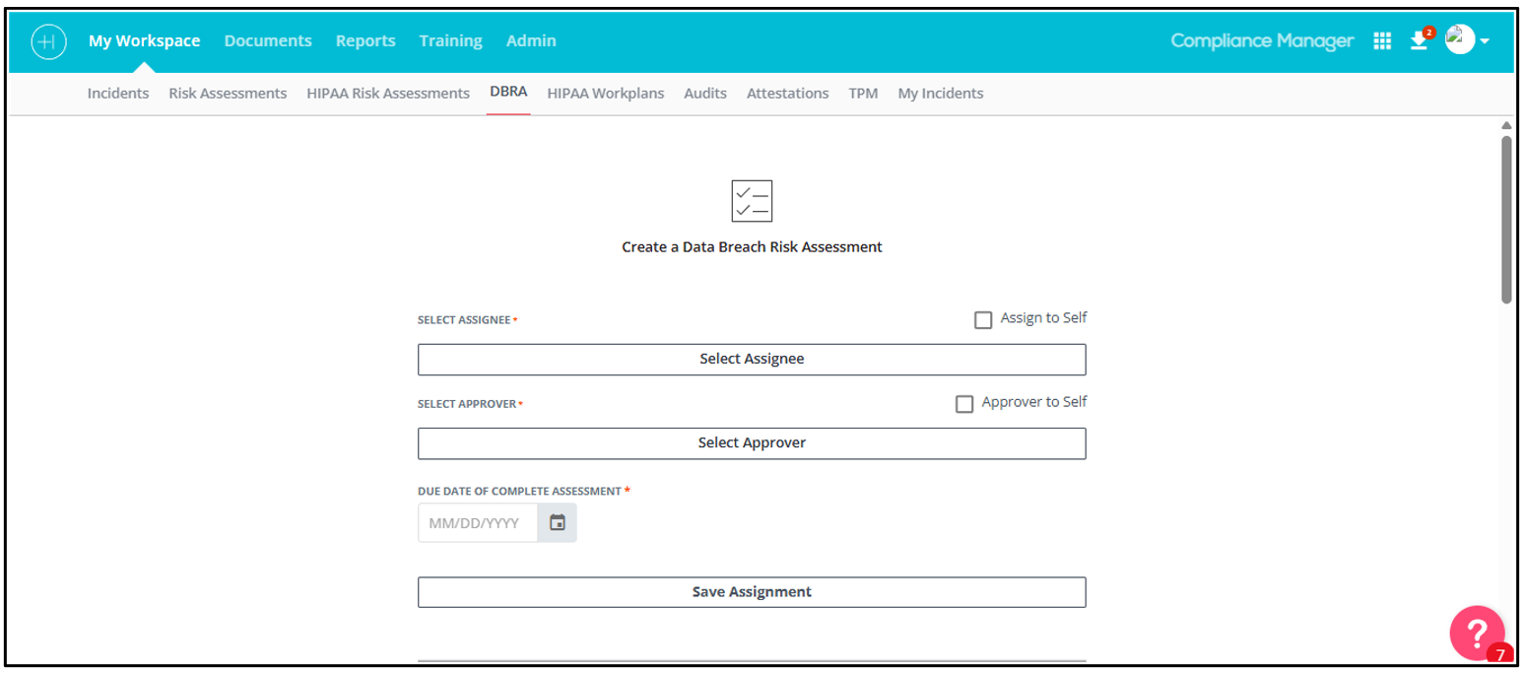Open the HIPAA Workplans tab

point(606,94)
